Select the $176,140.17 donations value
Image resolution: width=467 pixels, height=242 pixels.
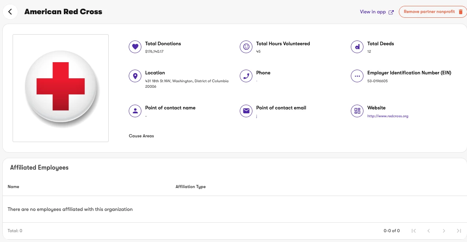click(154, 52)
